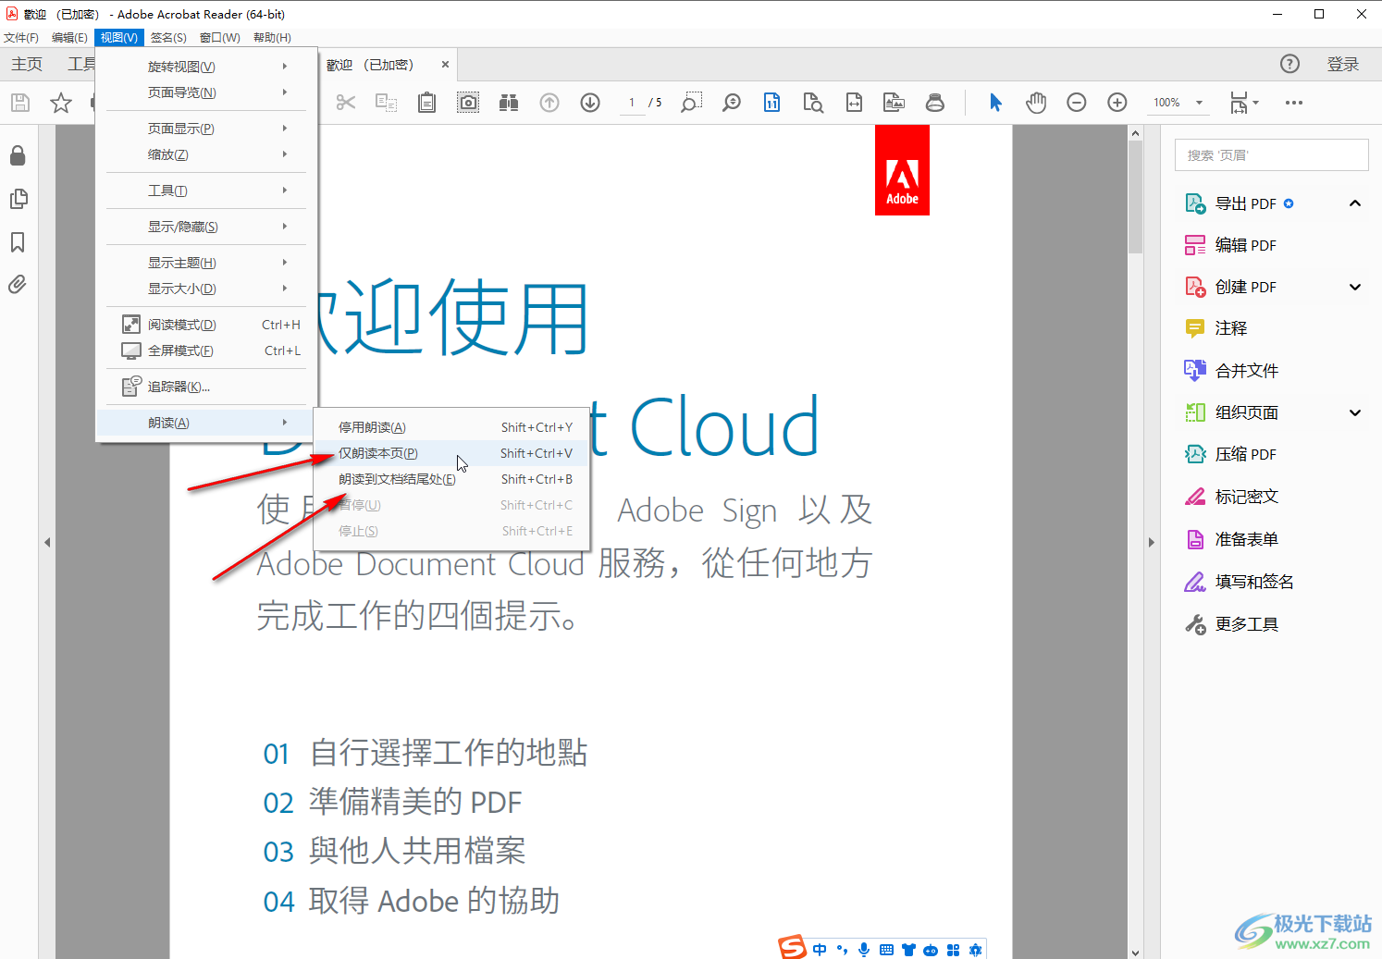Open 页面显示 submenu
Image resolution: width=1382 pixels, height=959 pixels.
point(206,129)
